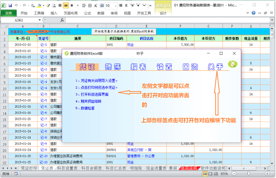Click the Name Box showing A361
Screen dimensions: 276x178
tap(19, 20)
